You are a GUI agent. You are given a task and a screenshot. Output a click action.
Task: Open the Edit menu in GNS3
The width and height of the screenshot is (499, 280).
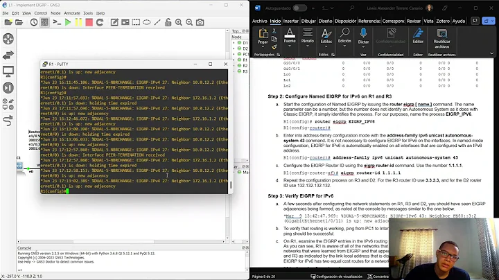tap(15, 13)
